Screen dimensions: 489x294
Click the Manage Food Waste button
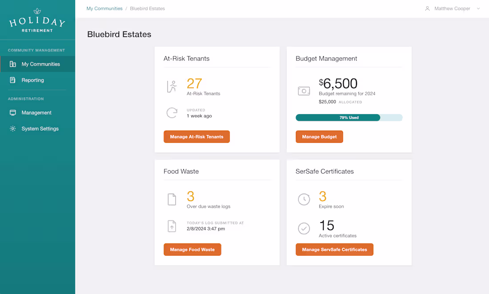click(192, 250)
